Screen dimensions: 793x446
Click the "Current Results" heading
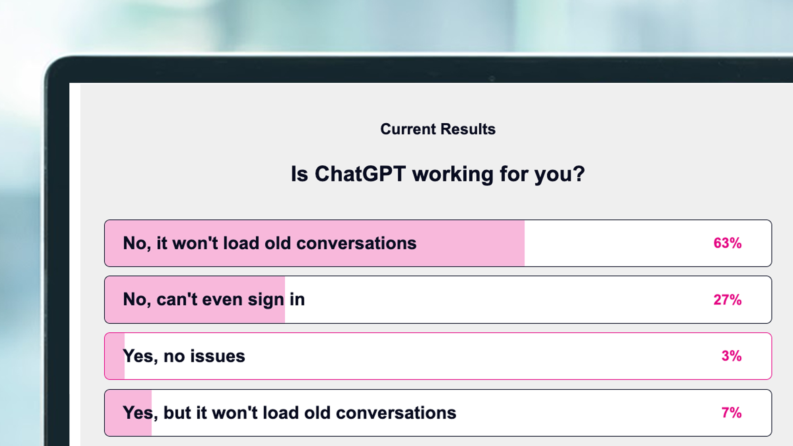click(x=438, y=128)
